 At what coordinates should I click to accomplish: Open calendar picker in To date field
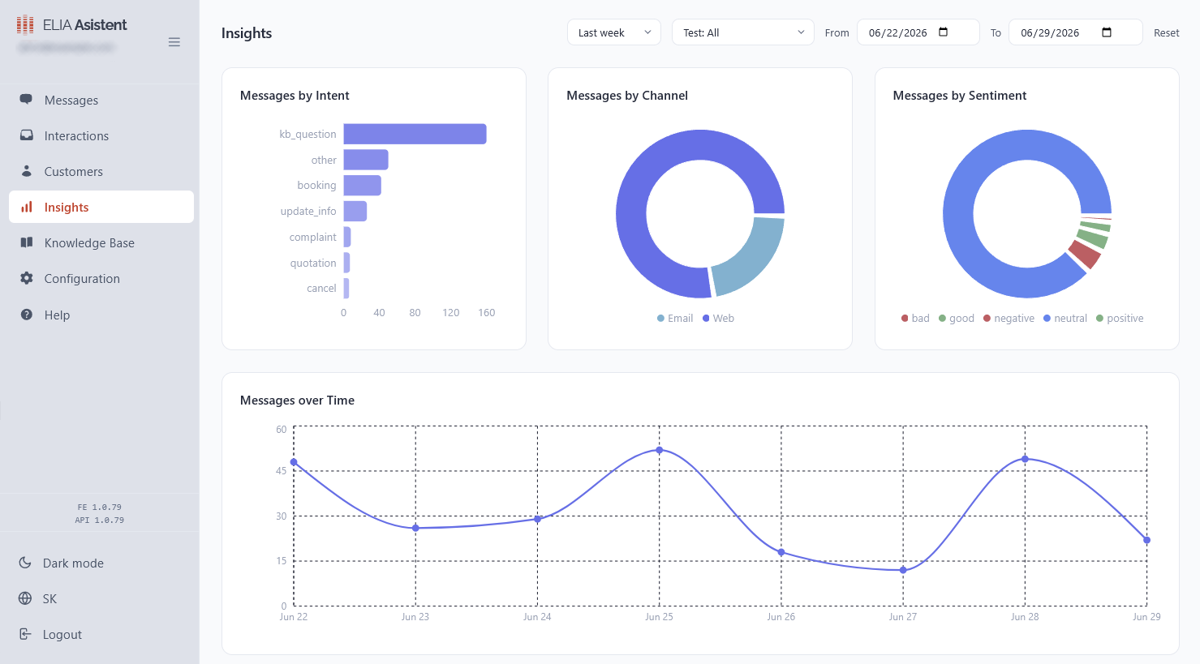tap(1107, 32)
